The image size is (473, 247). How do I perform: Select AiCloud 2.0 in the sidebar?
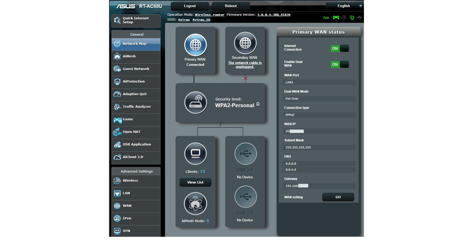(x=132, y=157)
